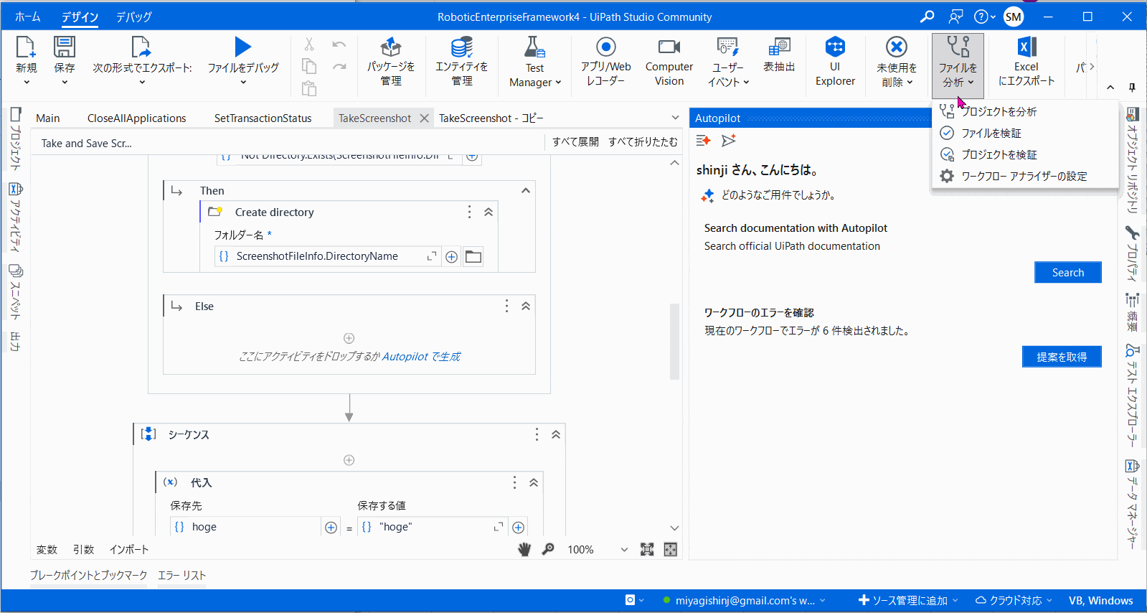
Task: Open search magnifier in title bar
Action: pyautogui.click(x=927, y=17)
